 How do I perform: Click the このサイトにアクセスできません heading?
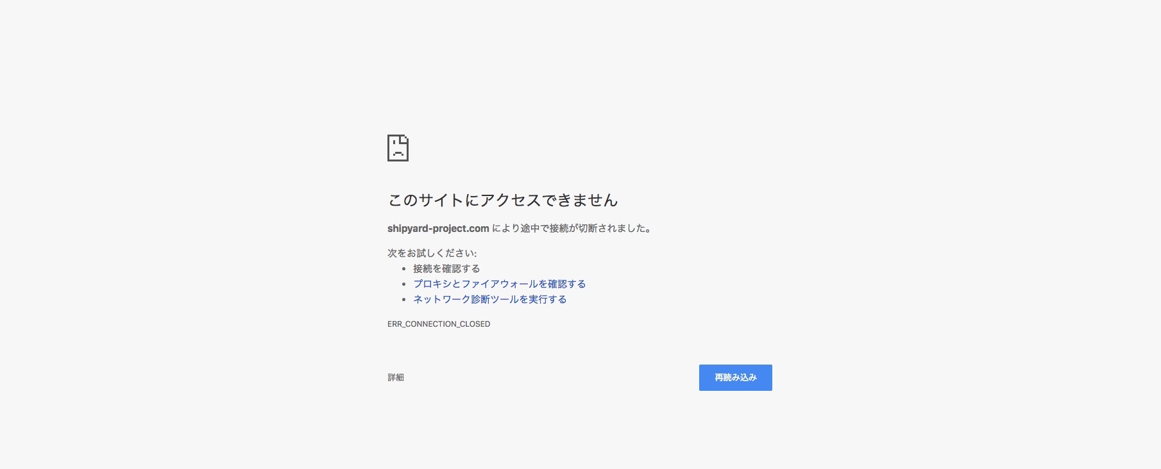pos(502,201)
